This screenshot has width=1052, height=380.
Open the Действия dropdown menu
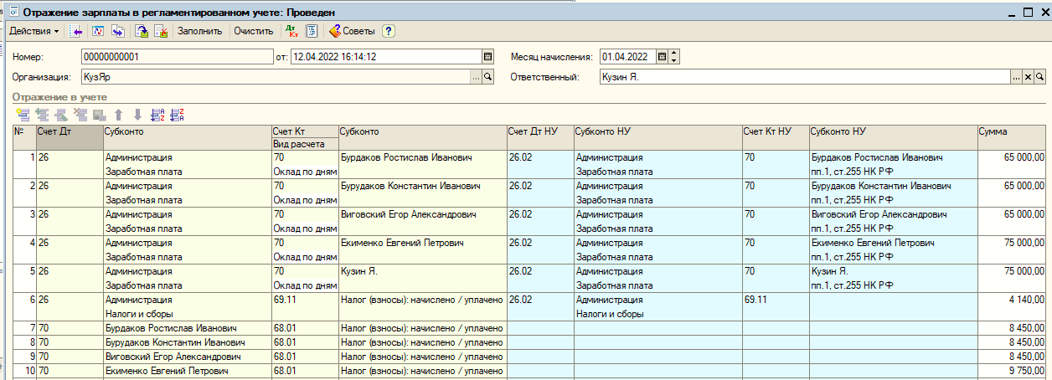pos(34,31)
